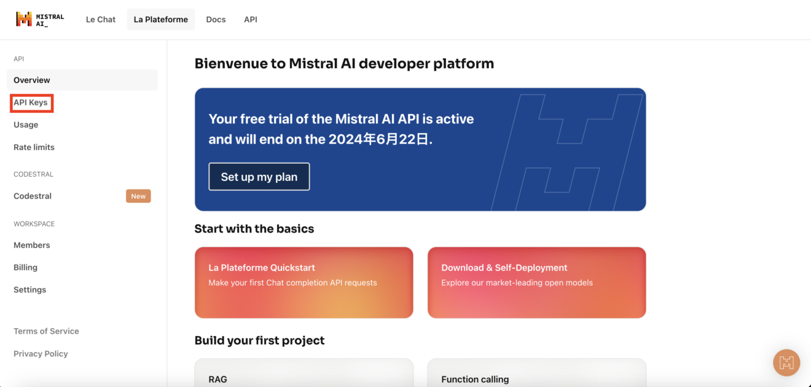The height and width of the screenshot is (387, 811).
Task: Open the Le Chat tab
Action: coord(101,20)
